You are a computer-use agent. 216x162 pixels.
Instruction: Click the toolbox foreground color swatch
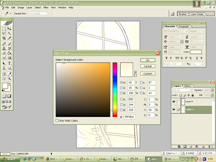pos(5,86)
